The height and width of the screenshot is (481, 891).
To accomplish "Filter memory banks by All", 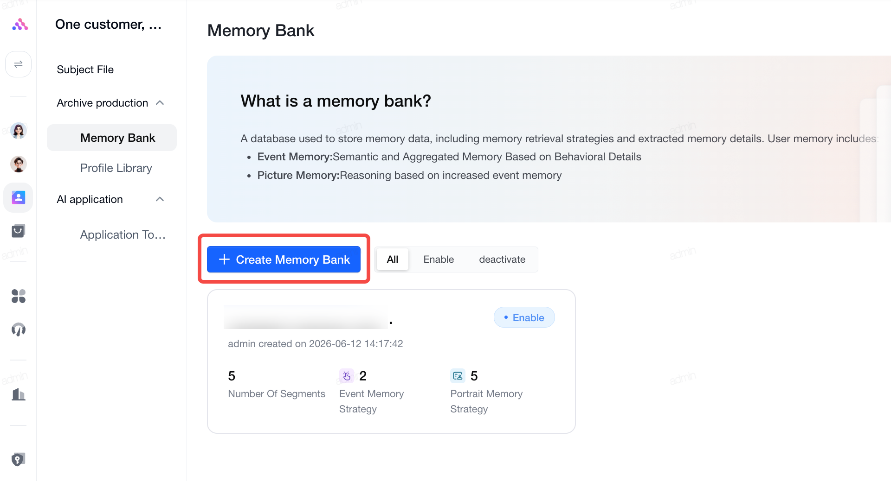I will point(393,259).
